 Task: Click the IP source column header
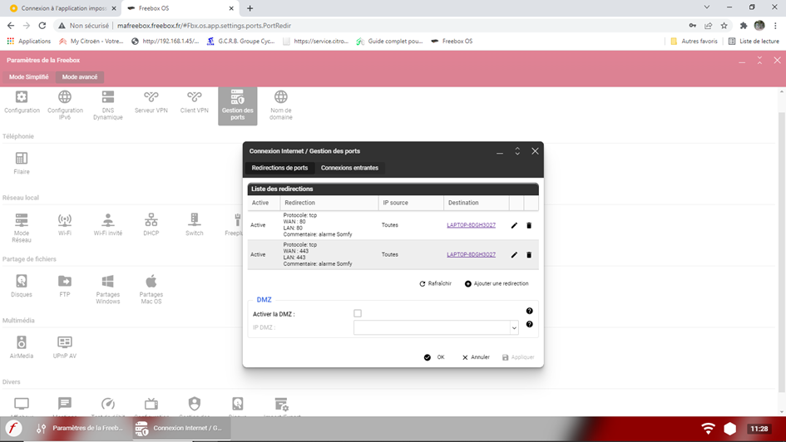411,203
